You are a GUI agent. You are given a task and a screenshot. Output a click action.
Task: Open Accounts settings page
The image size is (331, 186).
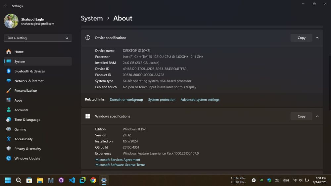(38, 110)
